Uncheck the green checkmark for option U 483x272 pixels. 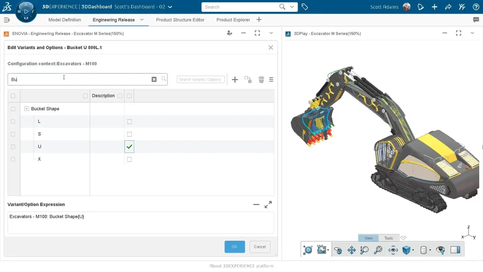click(x=129, y=146)
